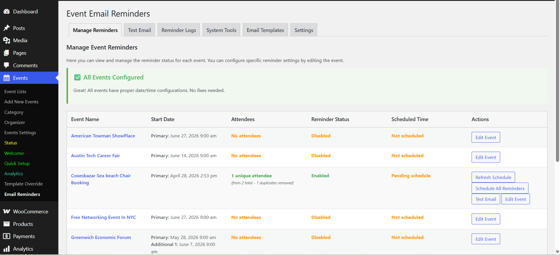Open the Greenwich Economic Forum link
The height and width of the screenshot is (255, 560).
[x=101, y=237]
